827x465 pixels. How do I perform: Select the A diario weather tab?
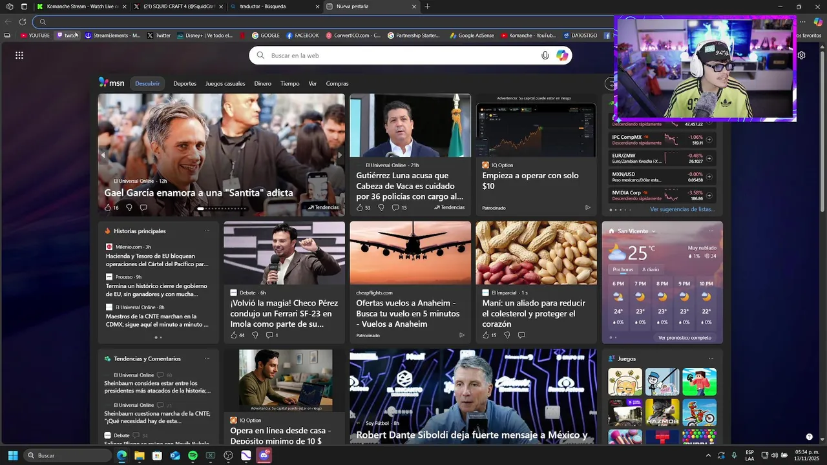[651, 269]
